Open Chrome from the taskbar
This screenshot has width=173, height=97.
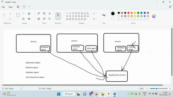pos(91,94)
